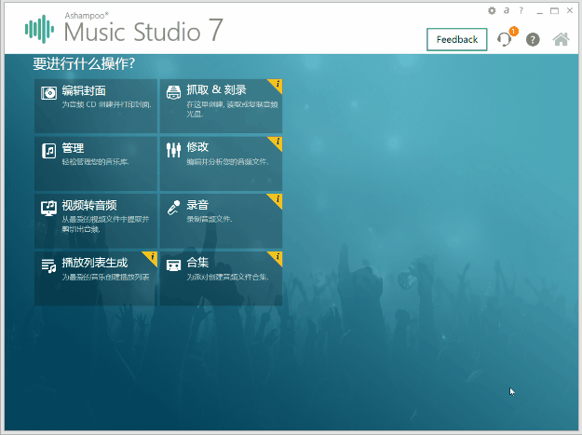Viewport: 582px width, 435px height.
Task: Click the disc drive icon beside 抓取 & 刻录
Action: (173, 92)
